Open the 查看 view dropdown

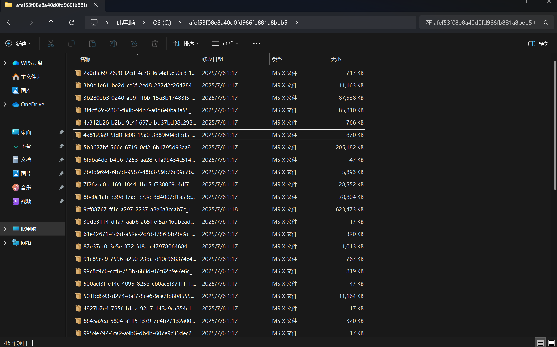coord(225,44)
